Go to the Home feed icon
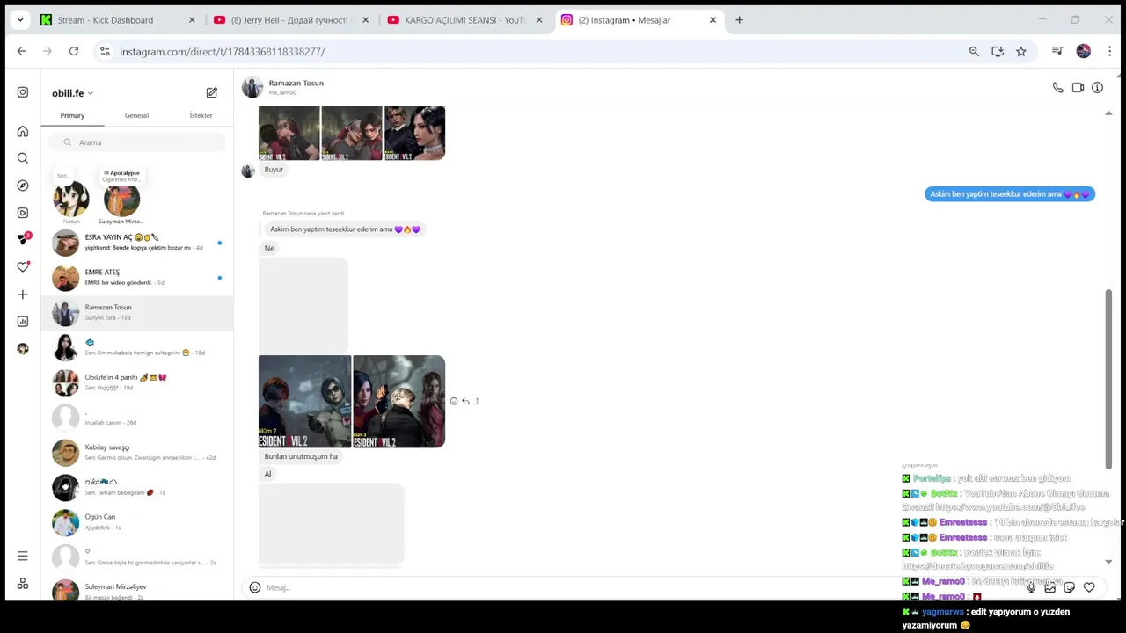Image resolution: width=1126 pixels, height=633 pixels. pyautogui.click(x=23, y=131)
